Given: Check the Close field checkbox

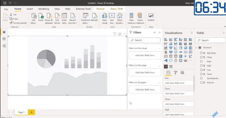Looking at the screenshot, I should (x=201, y=57).
